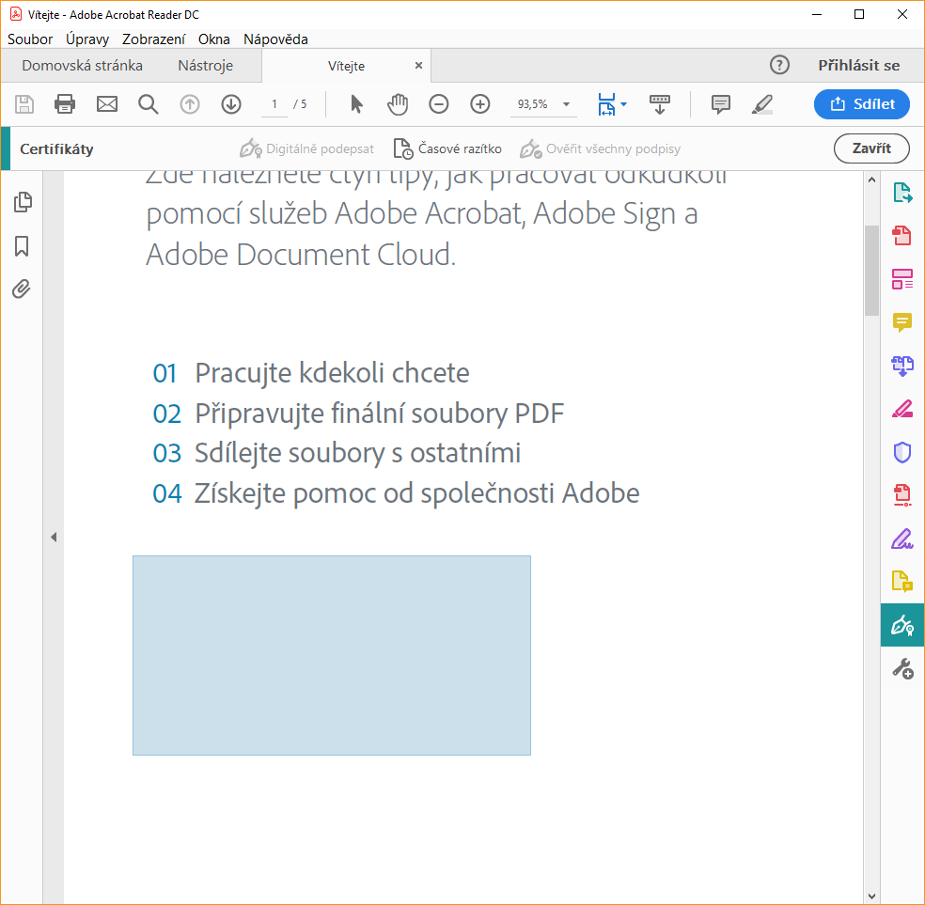The height and width of the screenshot is (905, 925).
Task: Collapse the left navigation pane arrow
Action: tap(54, 538)
